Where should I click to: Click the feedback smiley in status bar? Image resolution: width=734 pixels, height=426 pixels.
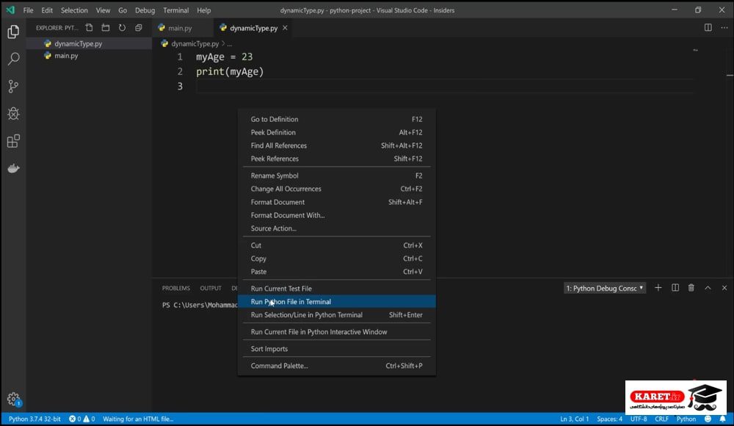coord(708,419)
